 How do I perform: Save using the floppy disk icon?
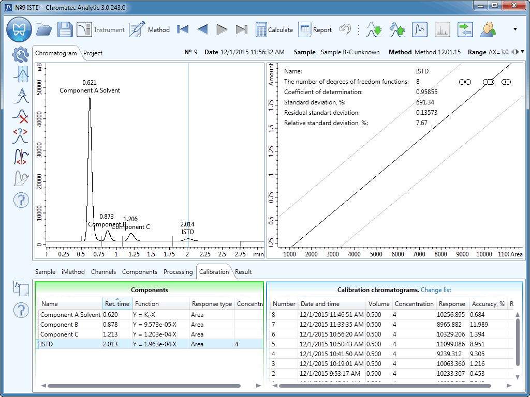tap(65, 29)
